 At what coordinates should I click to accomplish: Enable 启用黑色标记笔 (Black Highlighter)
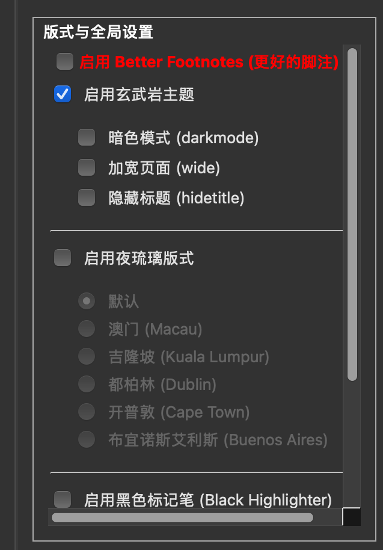[63, 500]
